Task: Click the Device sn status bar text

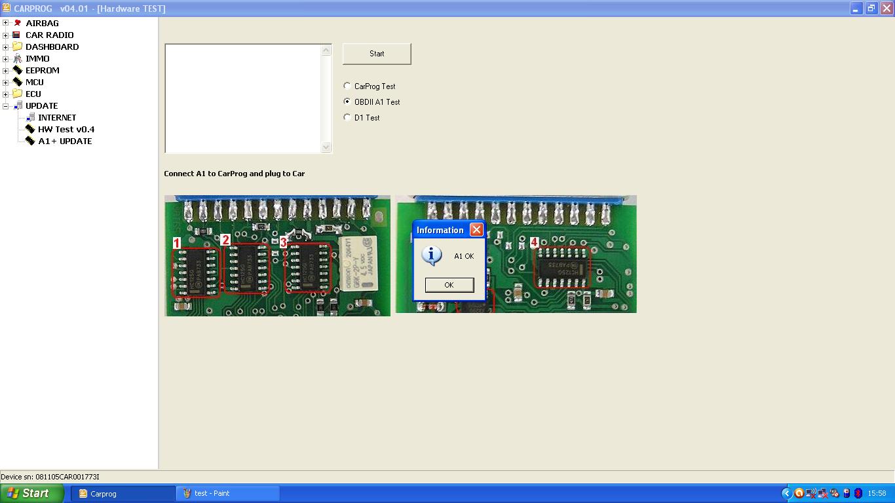Action: point(50,477)
